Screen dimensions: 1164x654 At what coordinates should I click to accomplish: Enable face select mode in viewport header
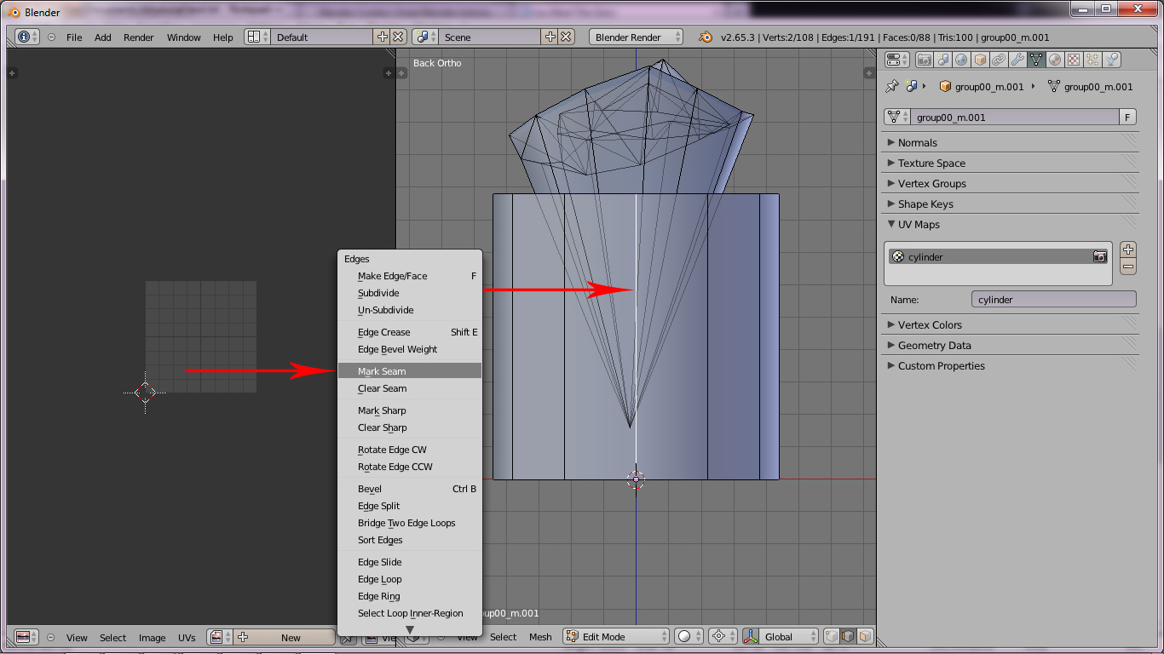coord(866,637)
